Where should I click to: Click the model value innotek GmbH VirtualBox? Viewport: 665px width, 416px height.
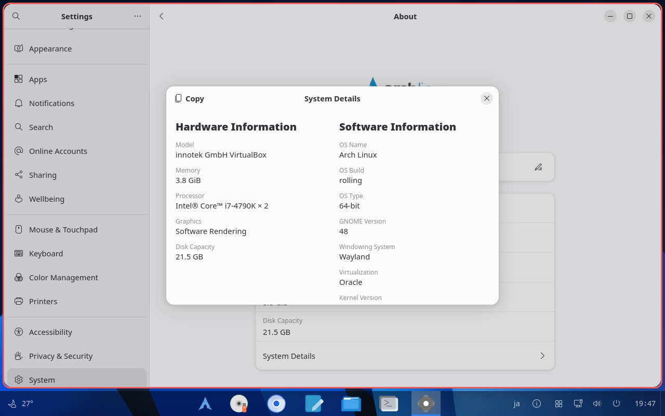tap(221, 155)
